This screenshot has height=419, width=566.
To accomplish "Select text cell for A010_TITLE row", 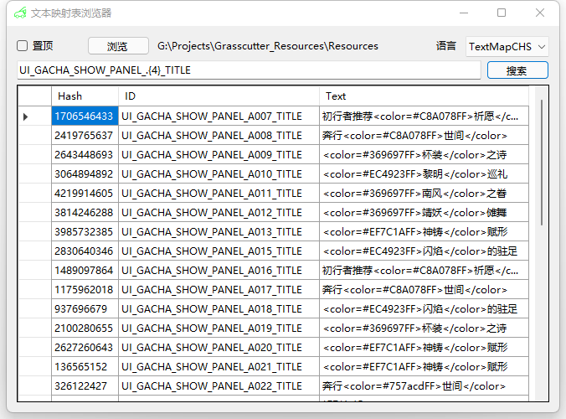I will (x=424, y=173).
